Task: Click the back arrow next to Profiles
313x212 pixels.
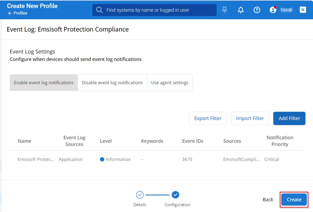Action: [10, 13]
